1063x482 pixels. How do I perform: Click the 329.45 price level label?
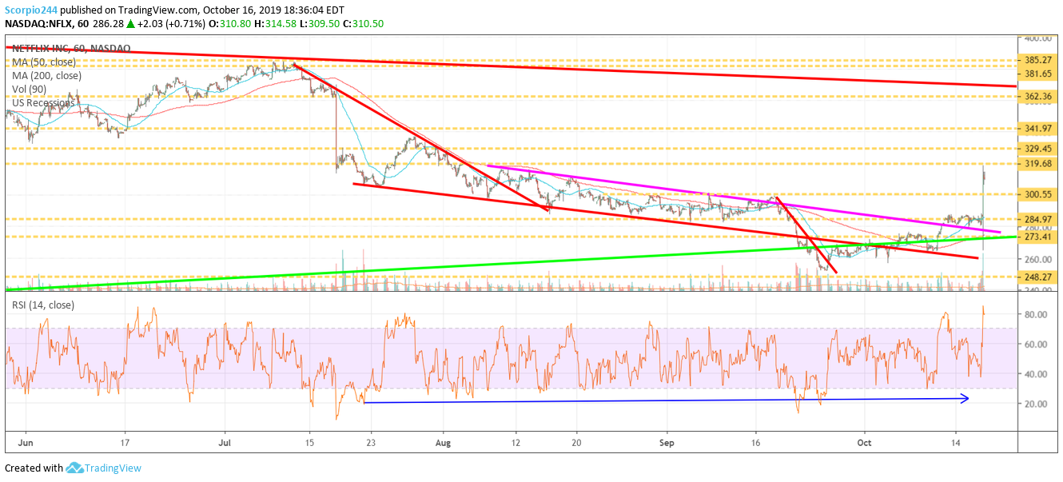pyautogui.click(x=1037, y=149)
